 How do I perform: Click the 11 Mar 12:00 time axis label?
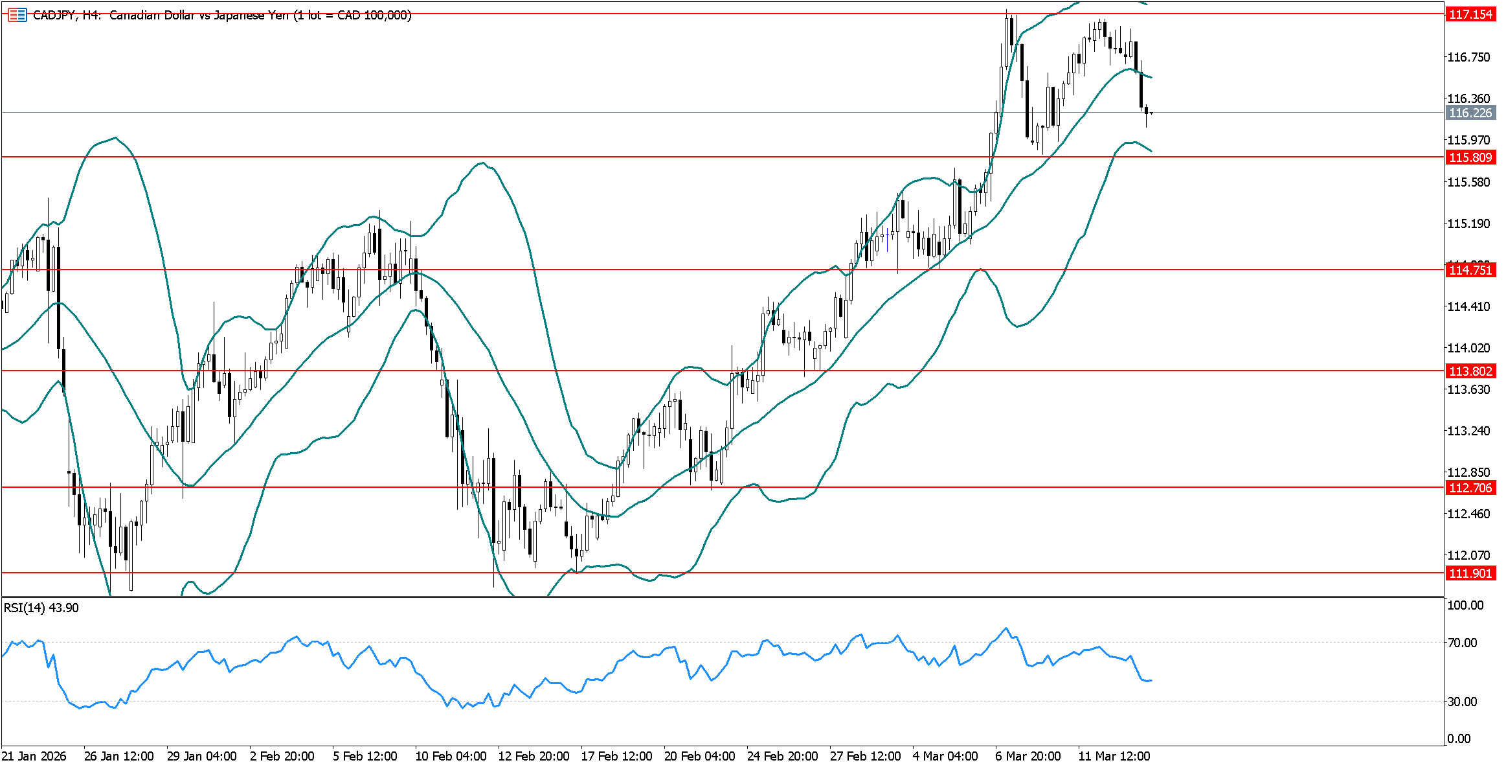pyautogui.click(x=1114, y=756)
